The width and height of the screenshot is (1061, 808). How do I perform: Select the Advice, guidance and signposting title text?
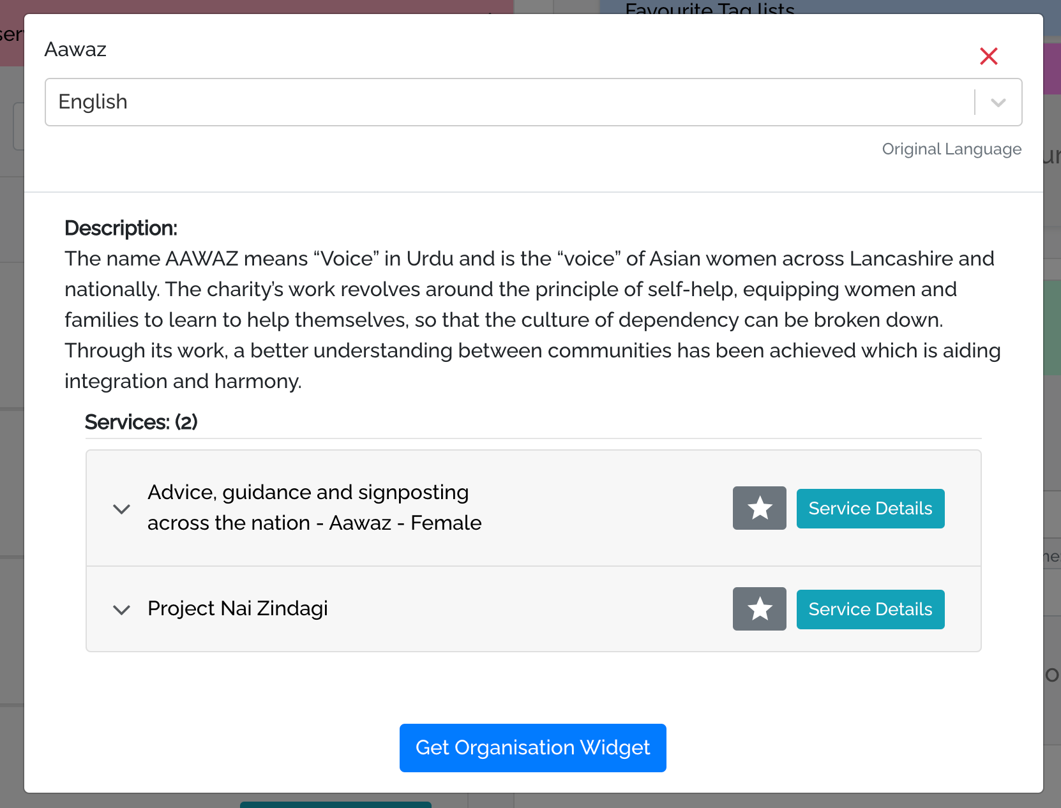tap(314, 507)
